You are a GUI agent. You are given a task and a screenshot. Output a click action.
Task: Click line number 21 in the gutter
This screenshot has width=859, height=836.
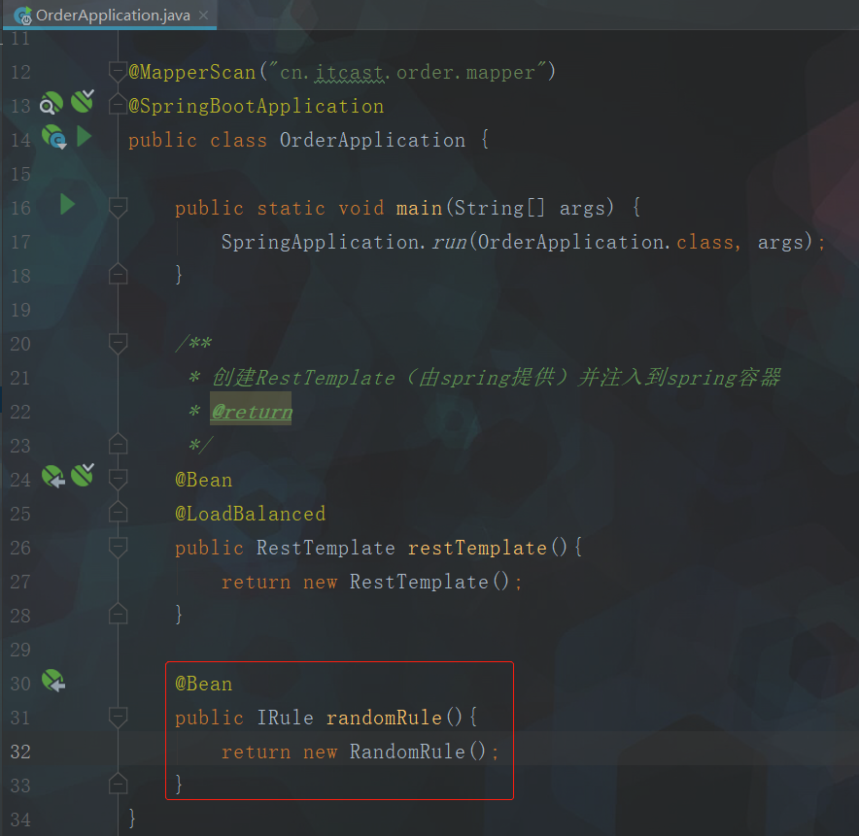[x=20, y=378]
